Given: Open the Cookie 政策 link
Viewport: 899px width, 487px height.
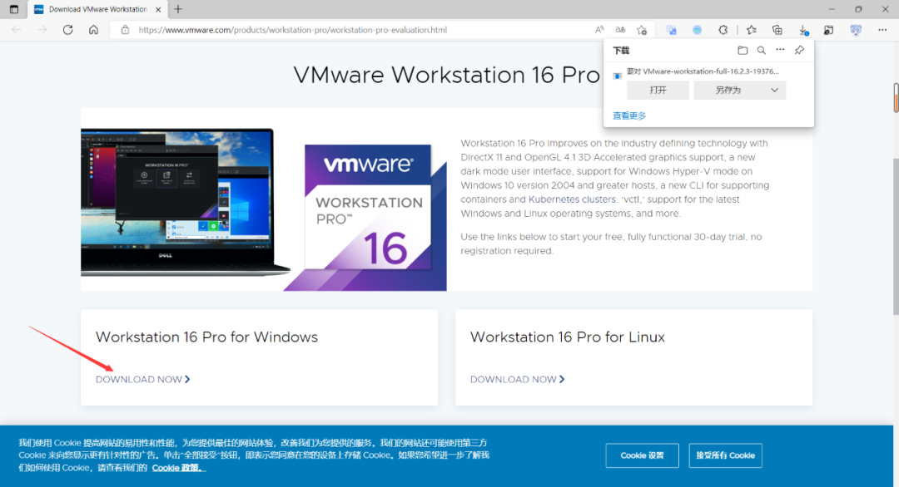Looking at the screenshot, I should [178, 468].
